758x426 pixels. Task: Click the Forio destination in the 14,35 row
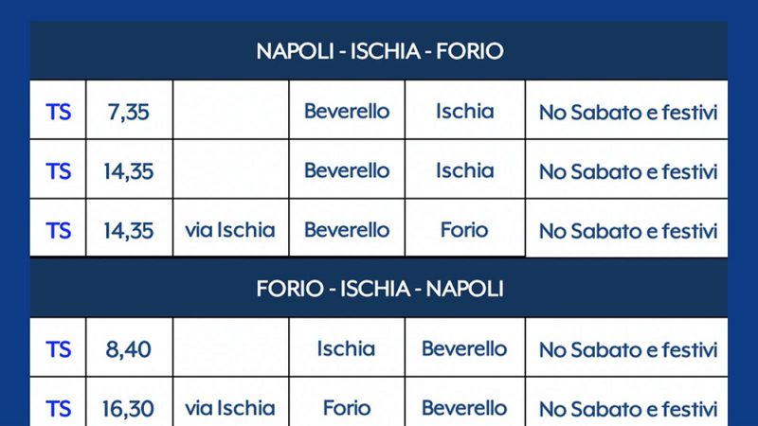[x=464, y=230]
